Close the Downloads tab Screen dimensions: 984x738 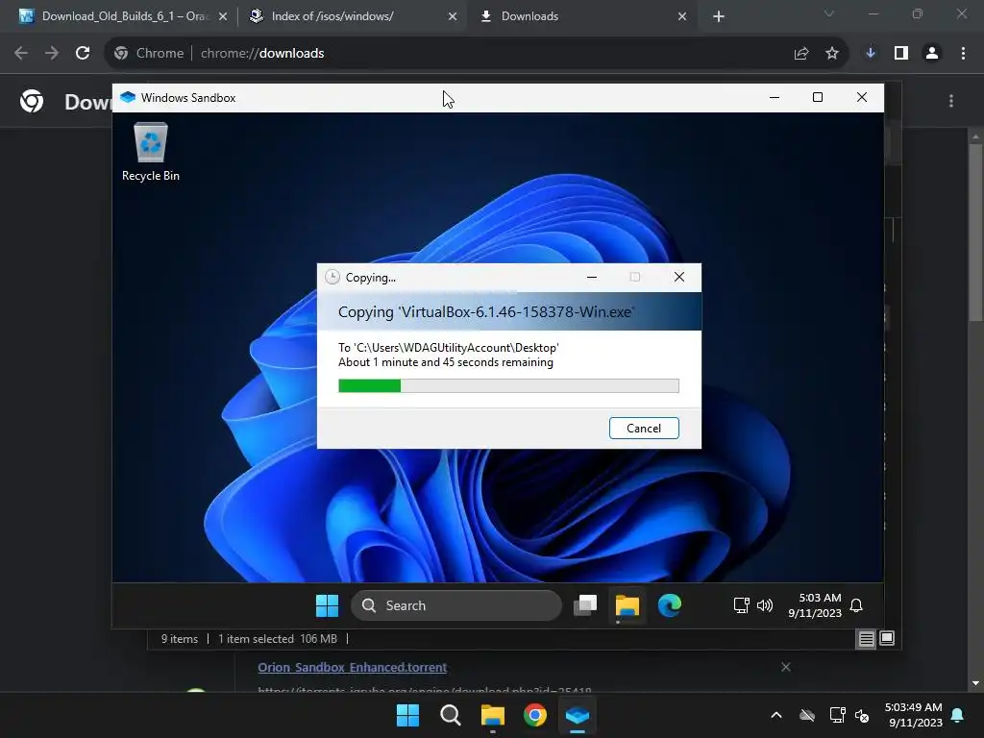(x=682, y=17)
